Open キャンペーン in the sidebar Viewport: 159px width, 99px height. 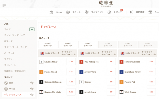coord(10,65)
